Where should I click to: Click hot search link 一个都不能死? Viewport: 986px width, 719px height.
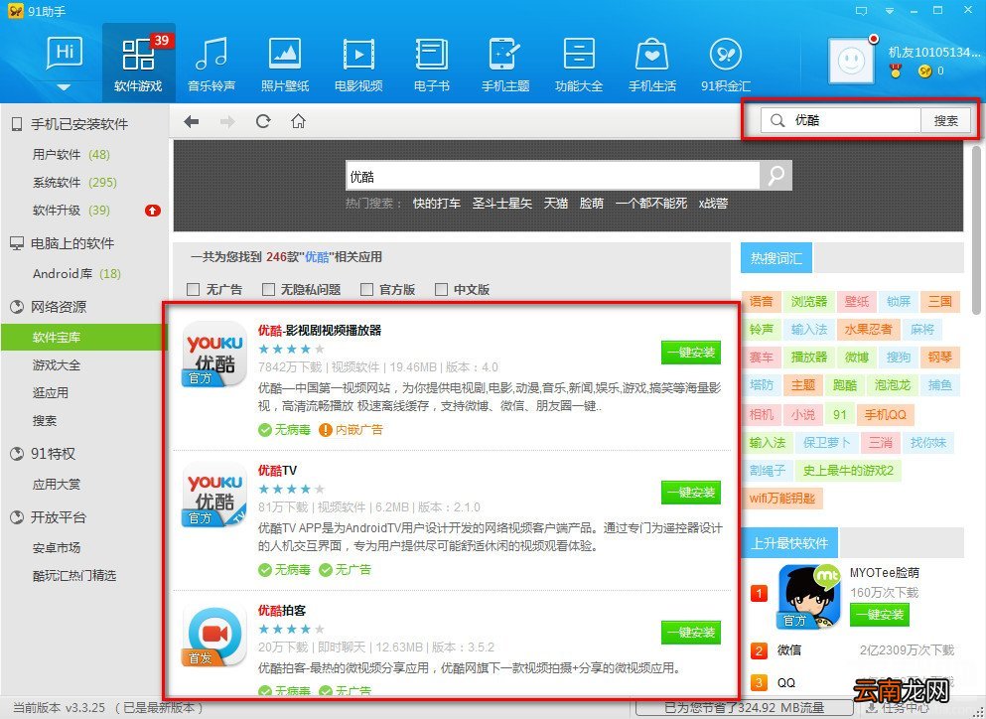(650, 204)
